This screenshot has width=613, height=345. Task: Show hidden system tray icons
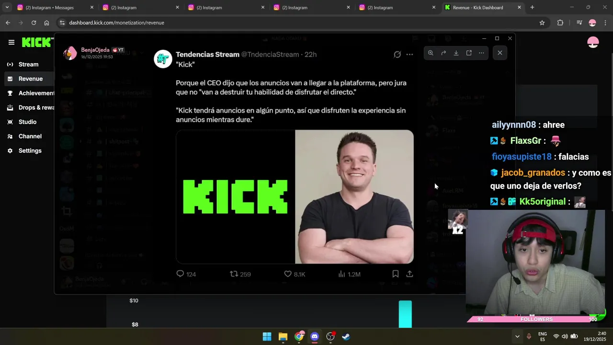coord(517,336)
